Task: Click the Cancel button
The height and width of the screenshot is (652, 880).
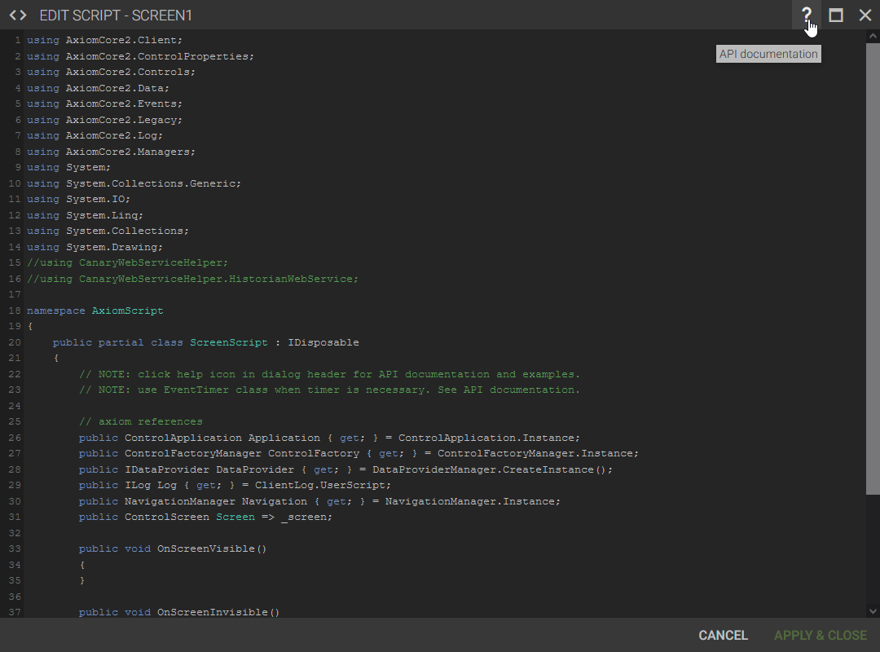Action: [723, 635]
